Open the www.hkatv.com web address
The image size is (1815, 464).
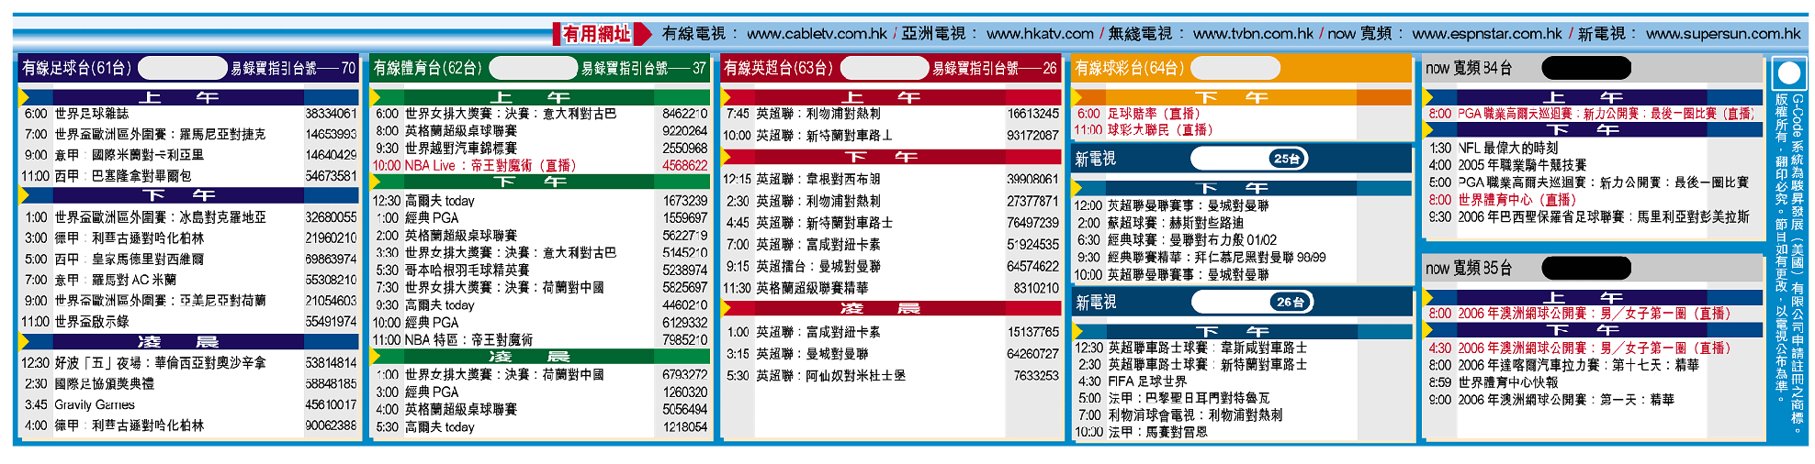1040,34
